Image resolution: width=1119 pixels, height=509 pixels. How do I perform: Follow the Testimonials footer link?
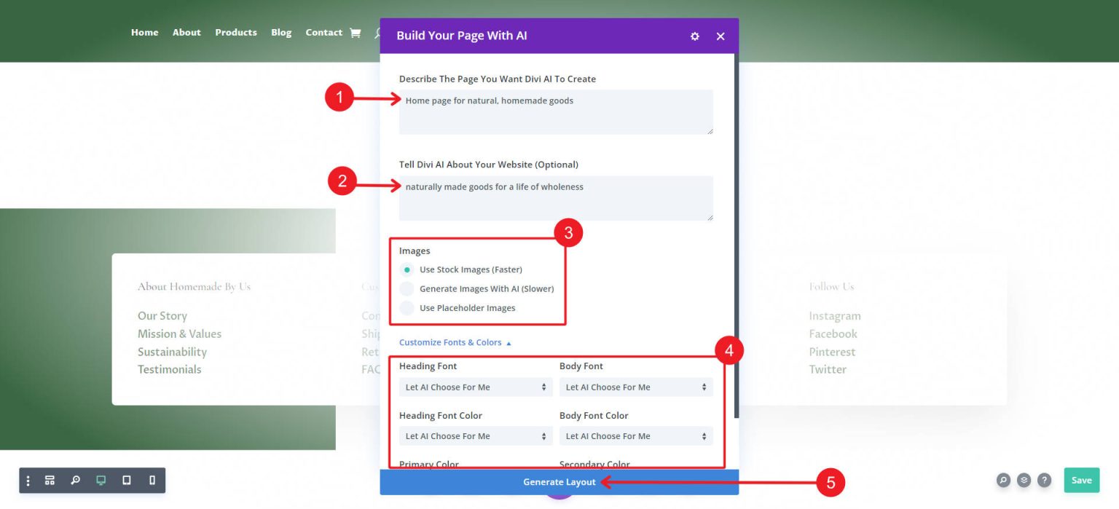169,369
